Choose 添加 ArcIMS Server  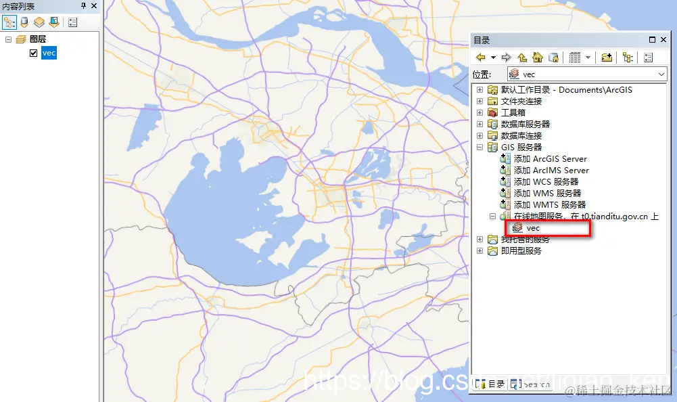(551, 171)
